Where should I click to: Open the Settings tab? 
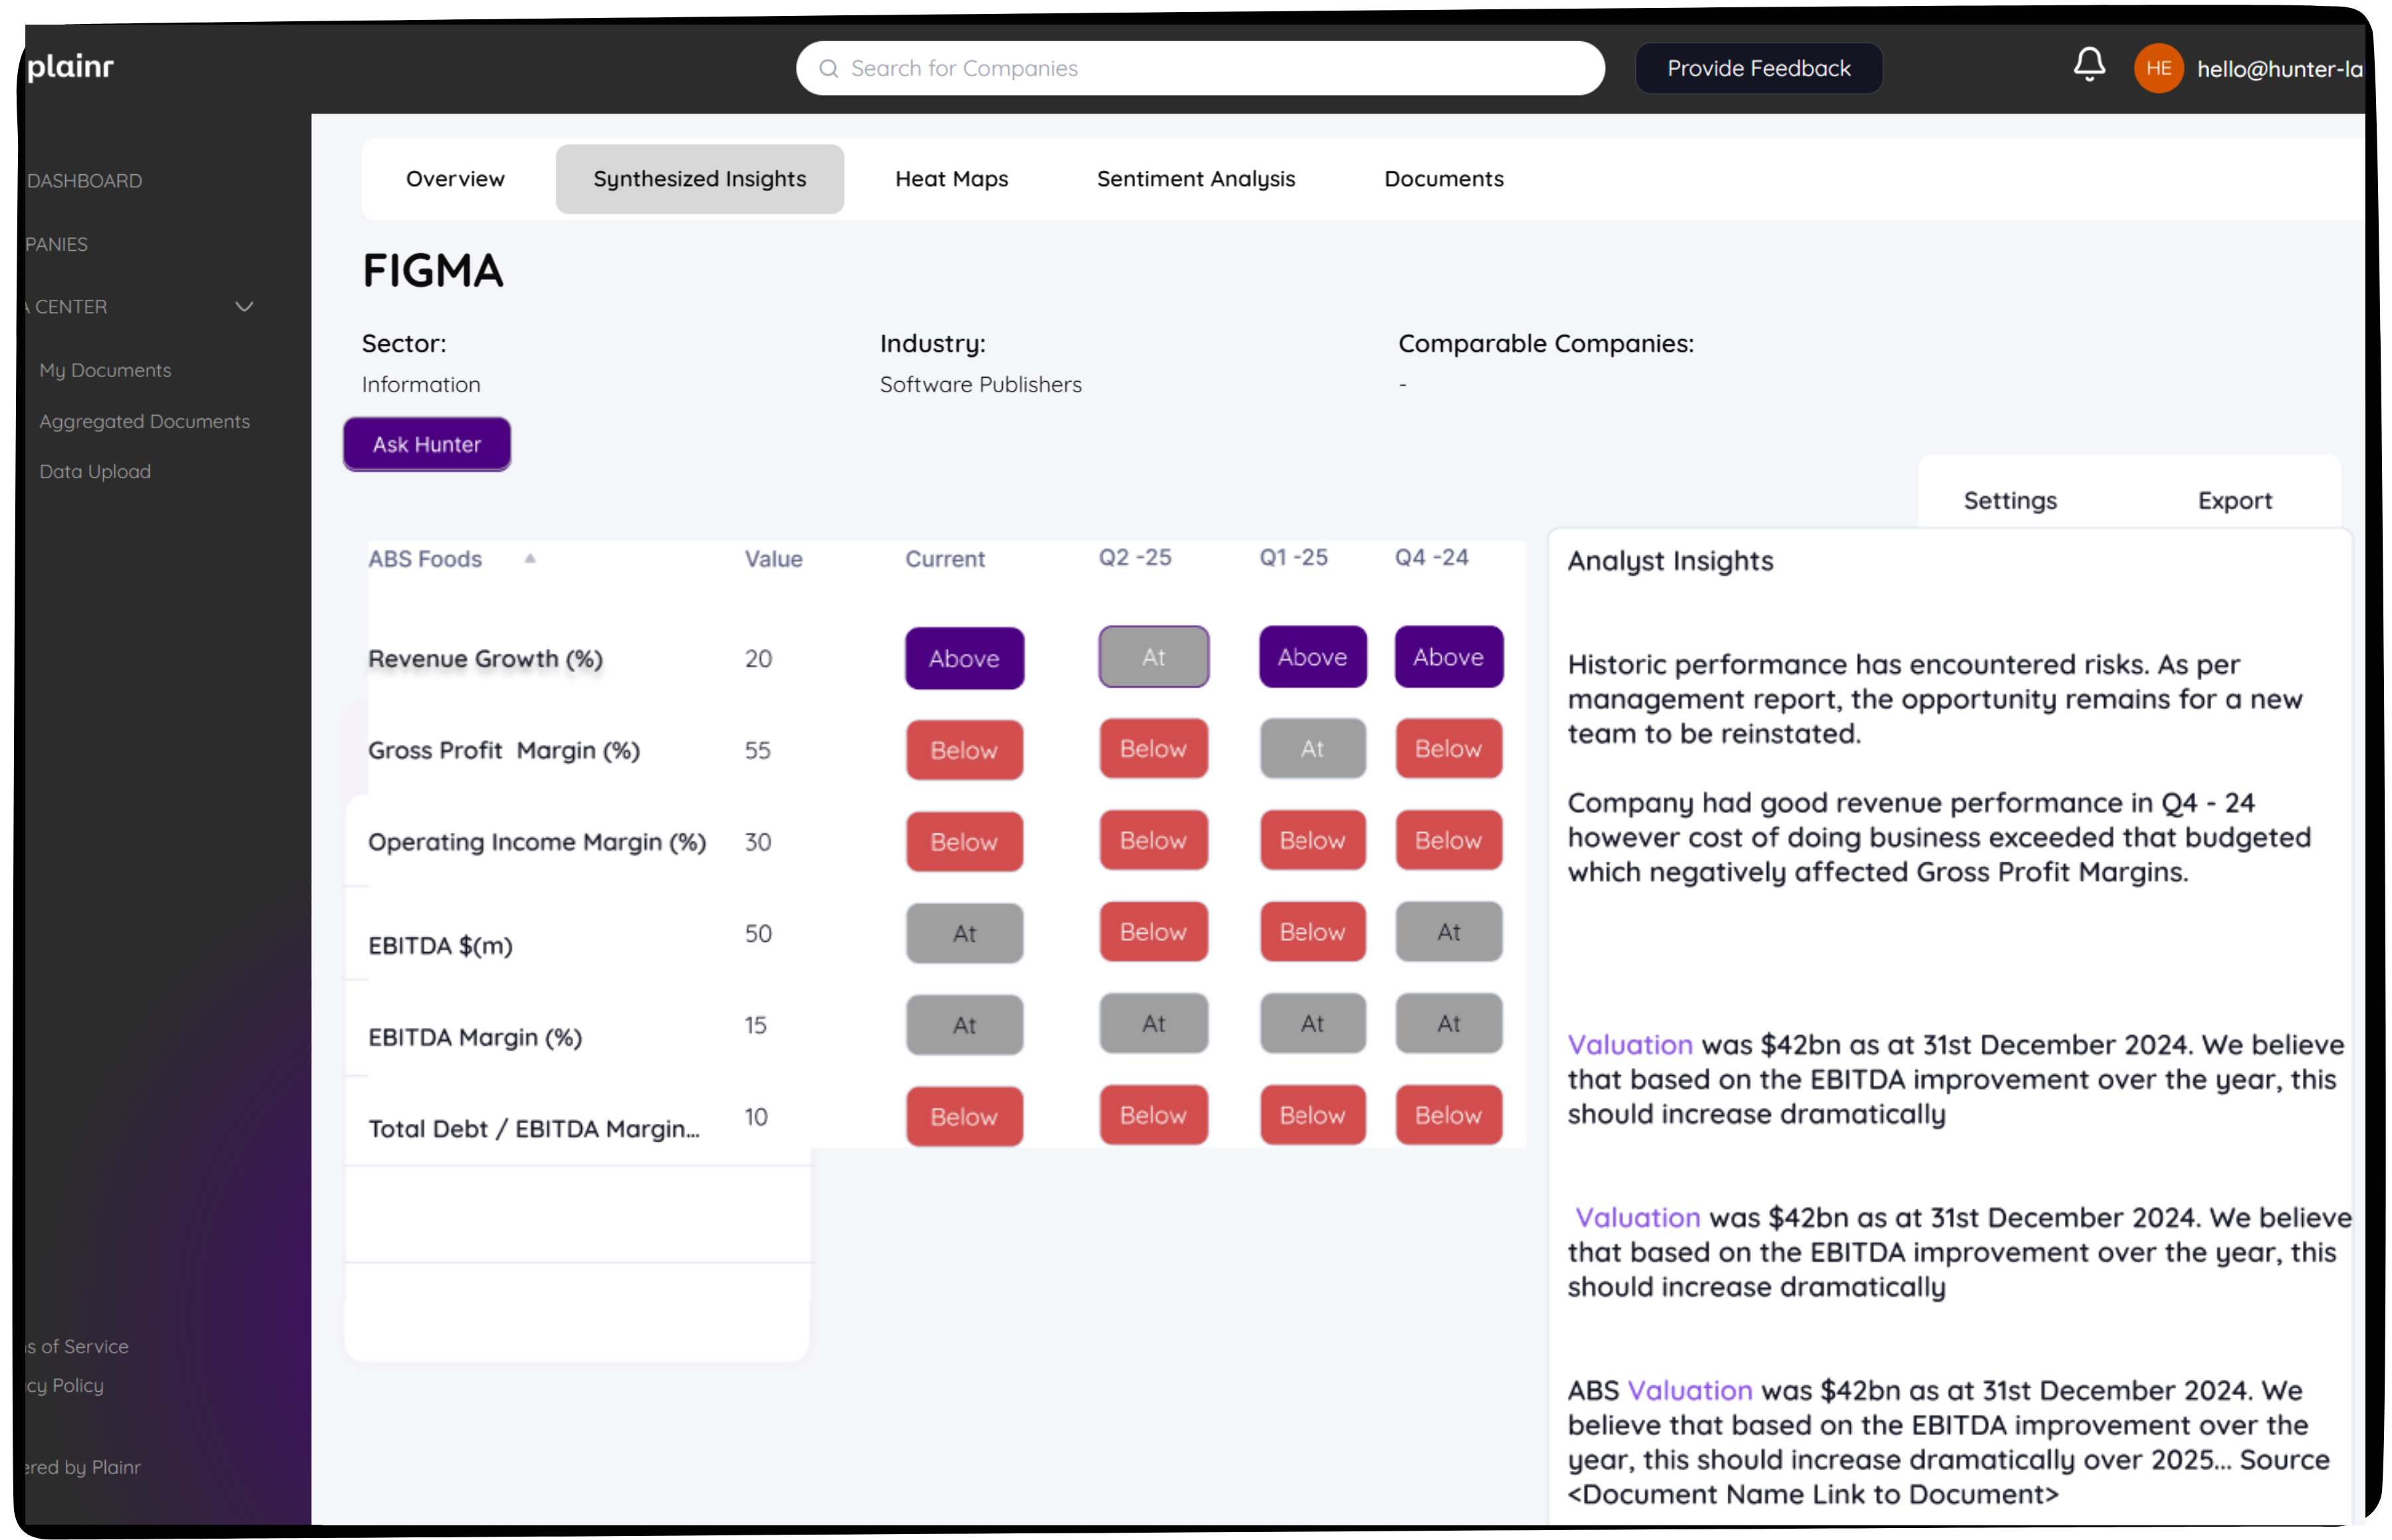(x=2010, y=500)
